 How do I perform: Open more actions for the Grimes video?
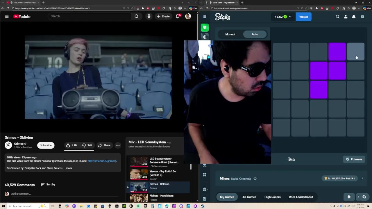coord(118,145)
